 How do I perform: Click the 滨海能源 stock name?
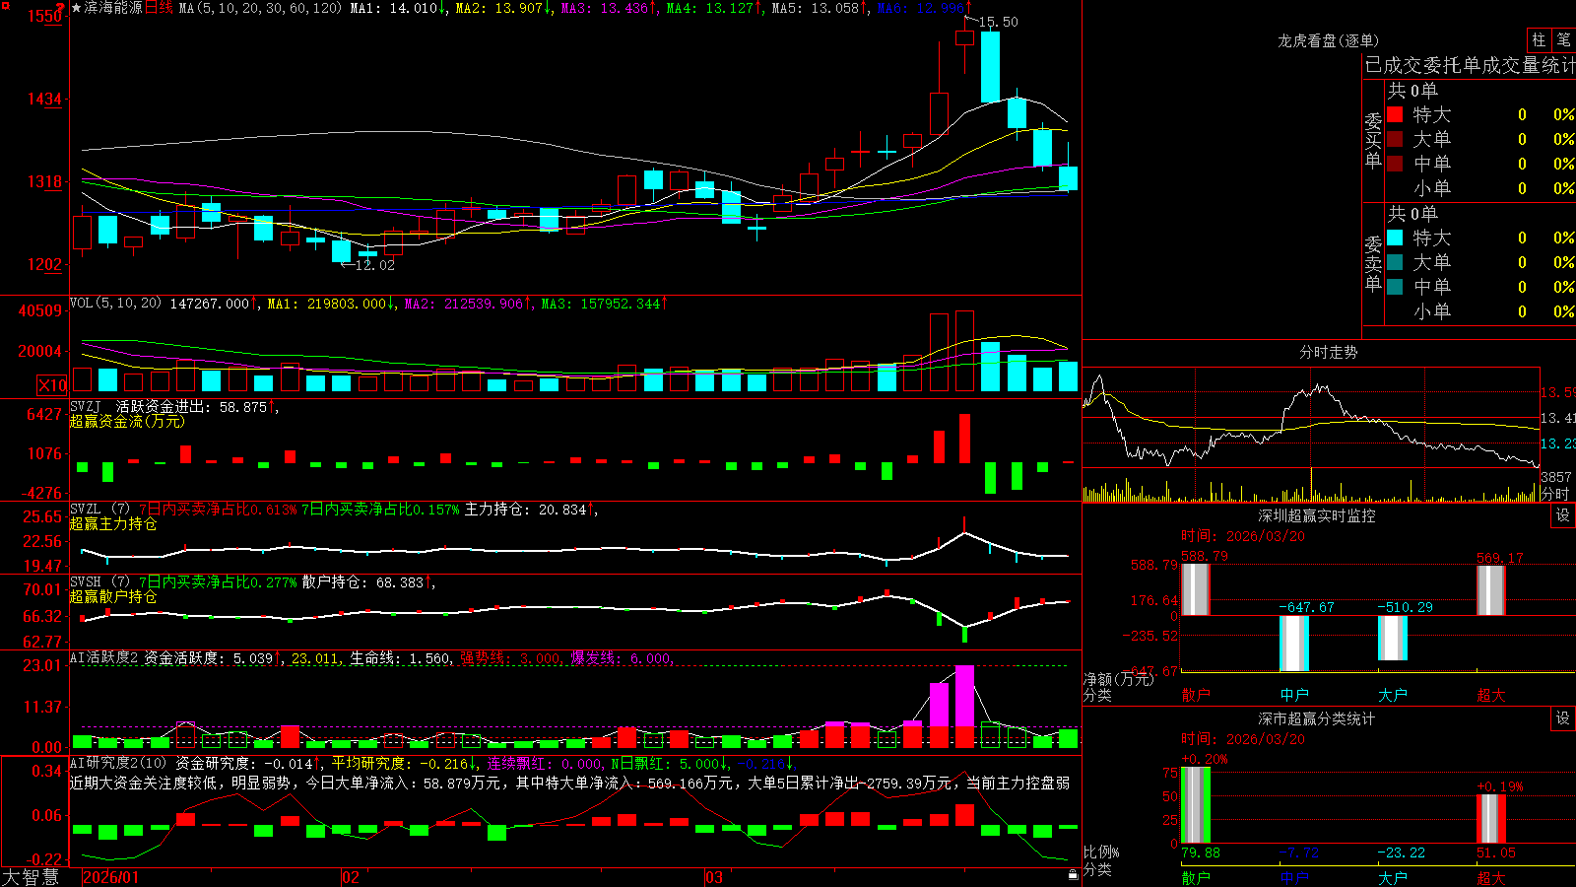coord(114,8)
